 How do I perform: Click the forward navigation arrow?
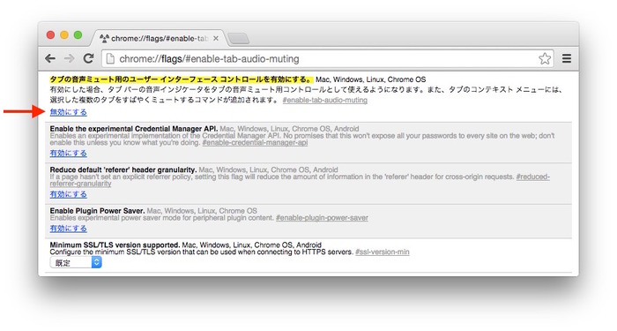click(70, 59)
